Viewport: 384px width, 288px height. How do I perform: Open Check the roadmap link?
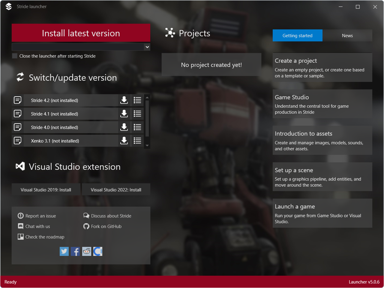41,237
